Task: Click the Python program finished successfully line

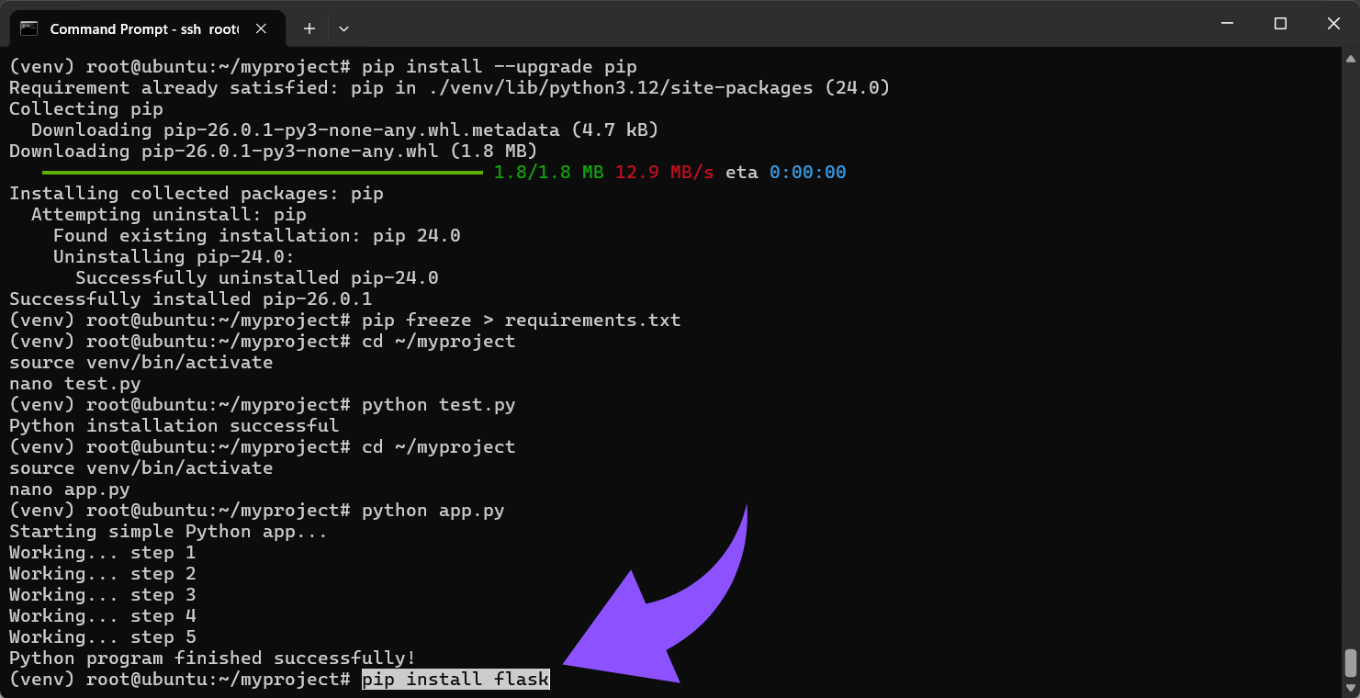Action: [x=212, y=659]
